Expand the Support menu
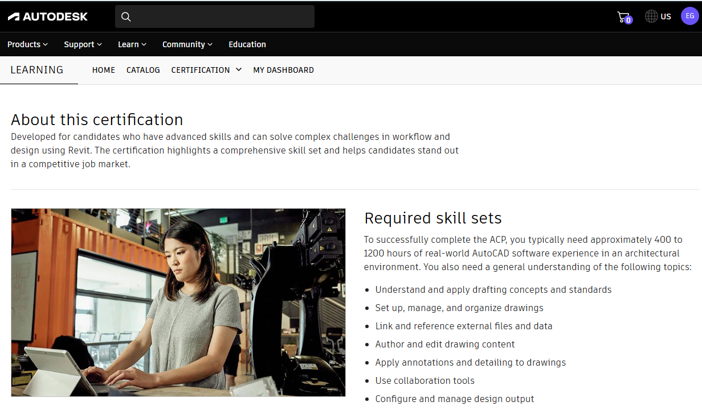Viewport: 702px width, 410px height. (83, 44)
